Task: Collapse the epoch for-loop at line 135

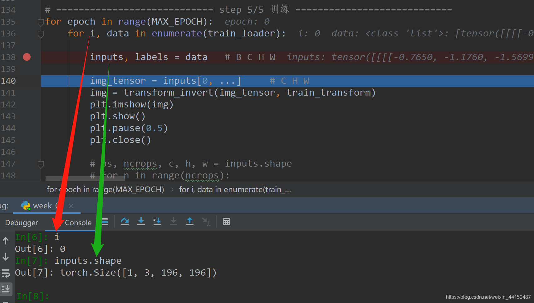Action: [41, 22]
